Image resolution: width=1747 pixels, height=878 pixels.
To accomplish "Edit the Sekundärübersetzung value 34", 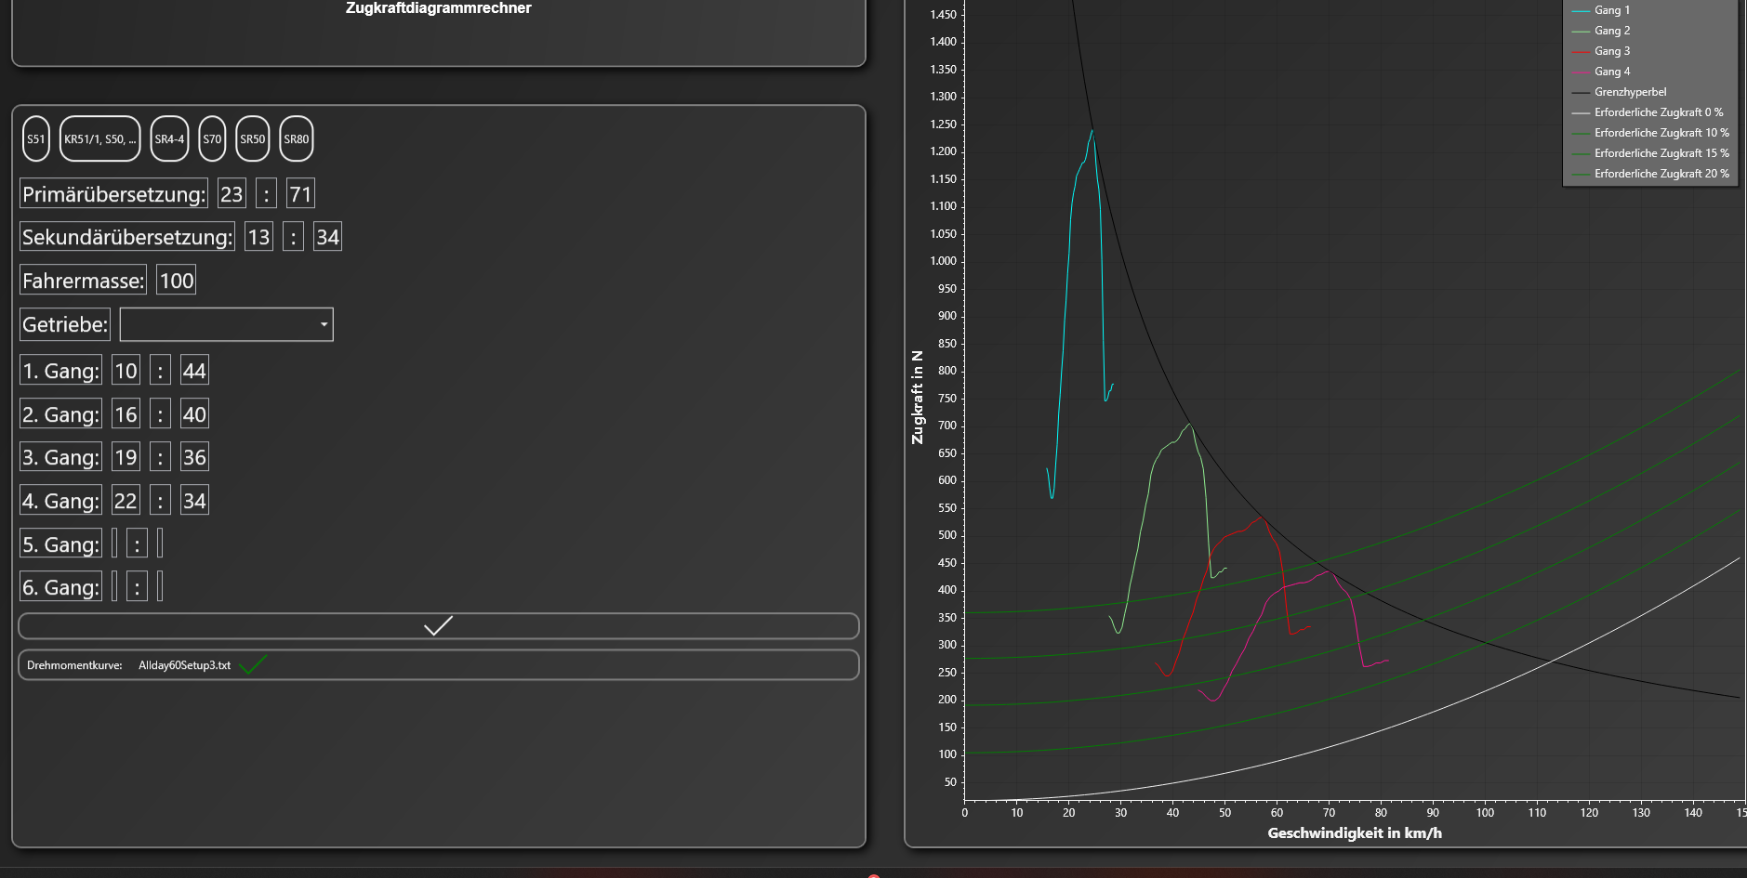I will 327,237.
